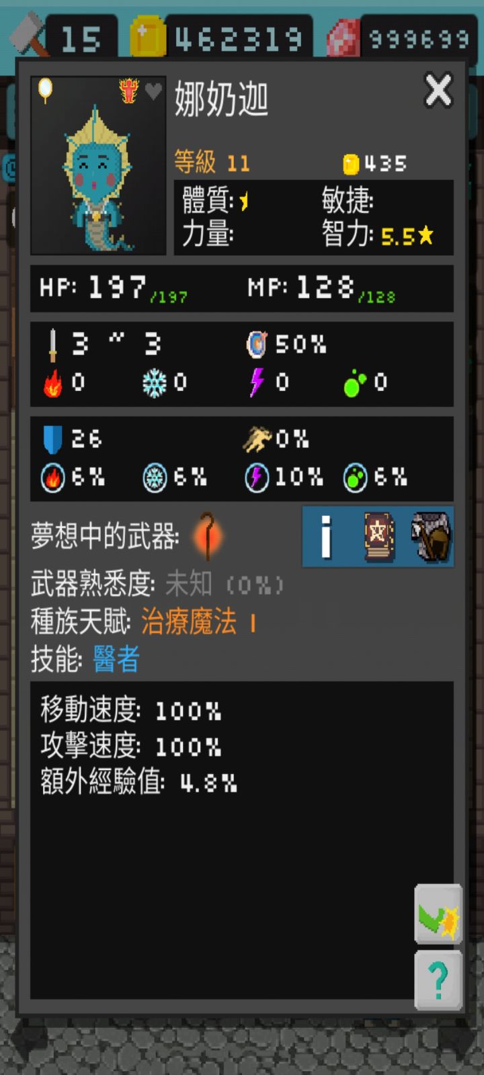Tap the hammer icon in top bar
484x1075 pixels.
click(28, 37)
